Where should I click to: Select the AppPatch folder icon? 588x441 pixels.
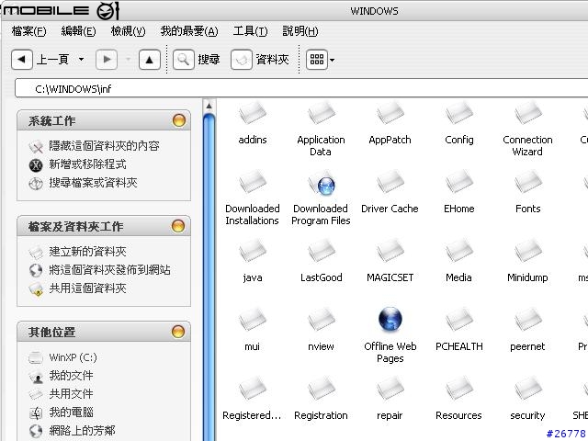click(x=390, y=113)
